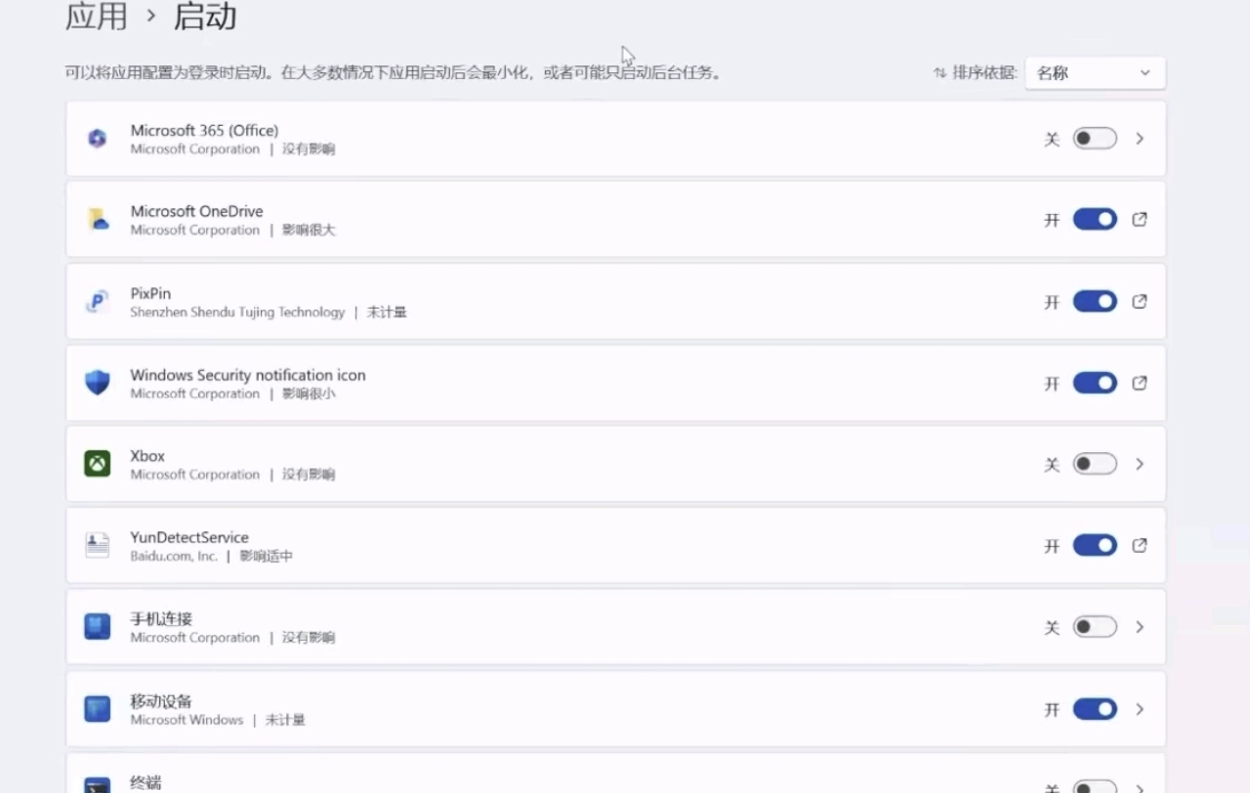Expand Microsoft 365 (Office) chevron
This screenshot has width=1250, height=793.
pos(1140,139)
